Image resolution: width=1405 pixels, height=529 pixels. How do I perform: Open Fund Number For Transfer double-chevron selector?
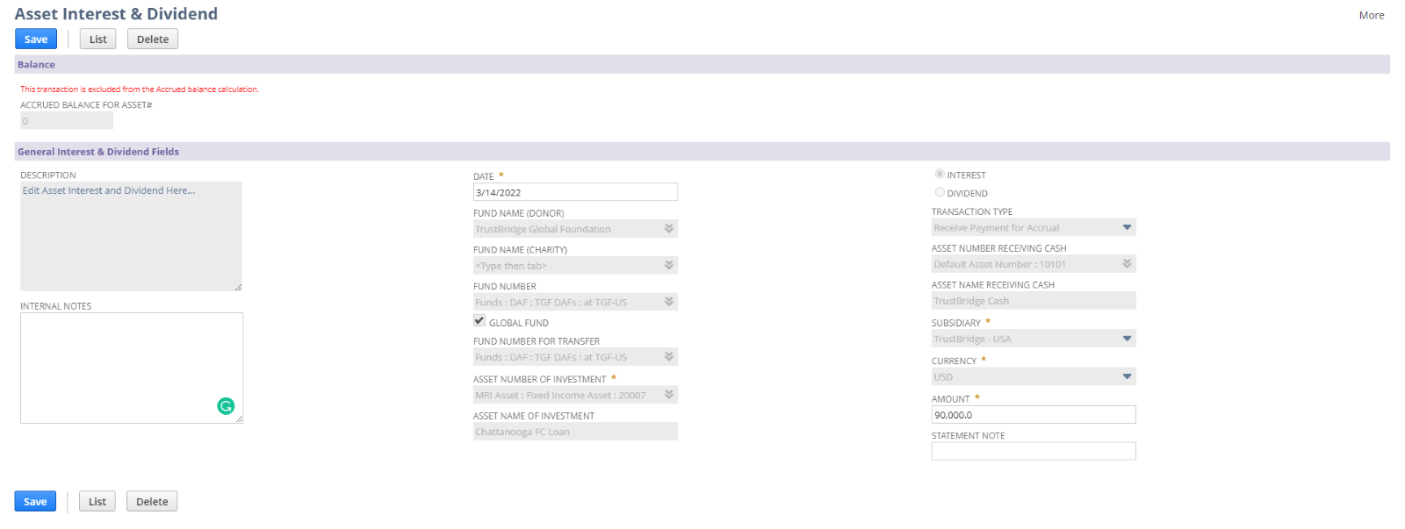coord(669,357)
